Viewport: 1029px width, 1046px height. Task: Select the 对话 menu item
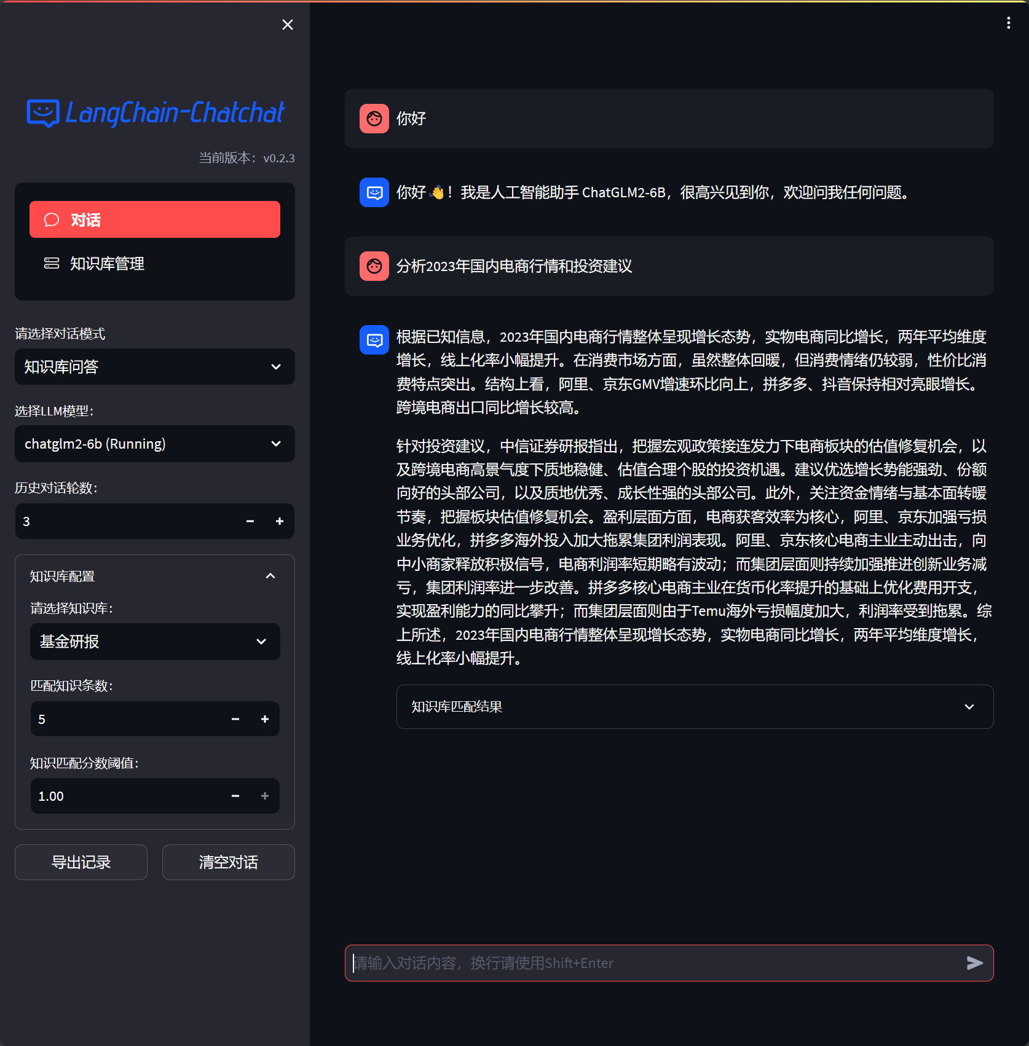pyautogui.click(x=154, y=219)
